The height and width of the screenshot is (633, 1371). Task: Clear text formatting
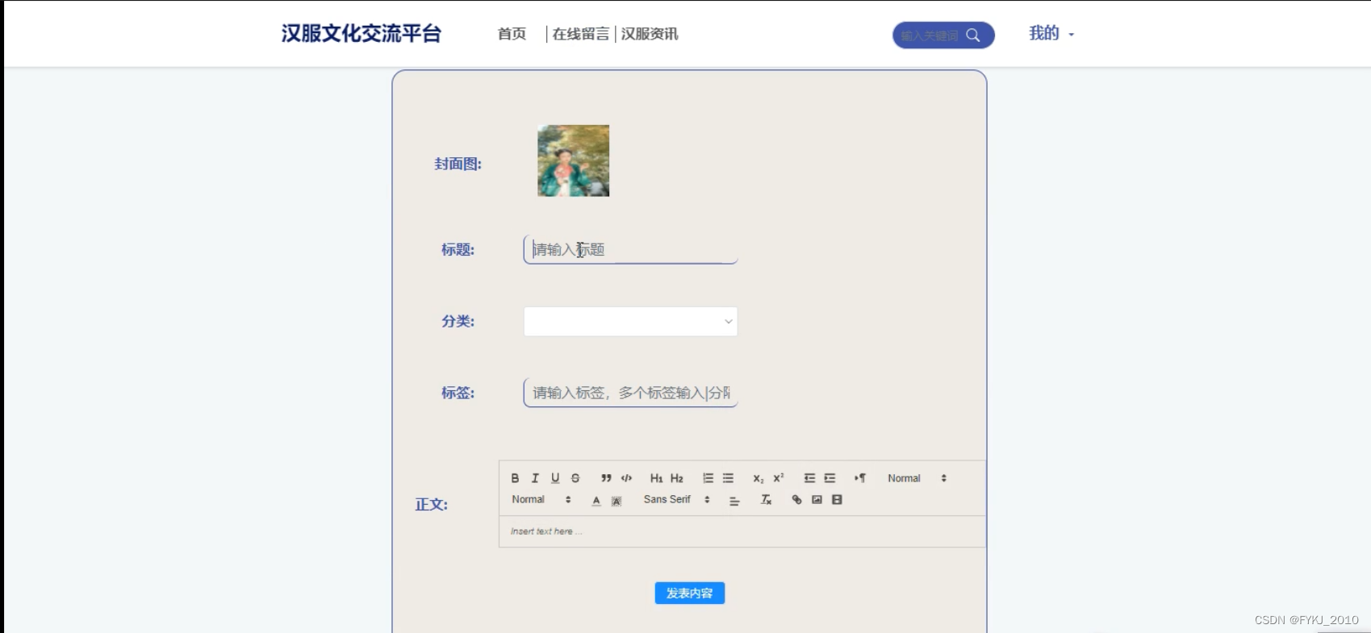[766, 500]
